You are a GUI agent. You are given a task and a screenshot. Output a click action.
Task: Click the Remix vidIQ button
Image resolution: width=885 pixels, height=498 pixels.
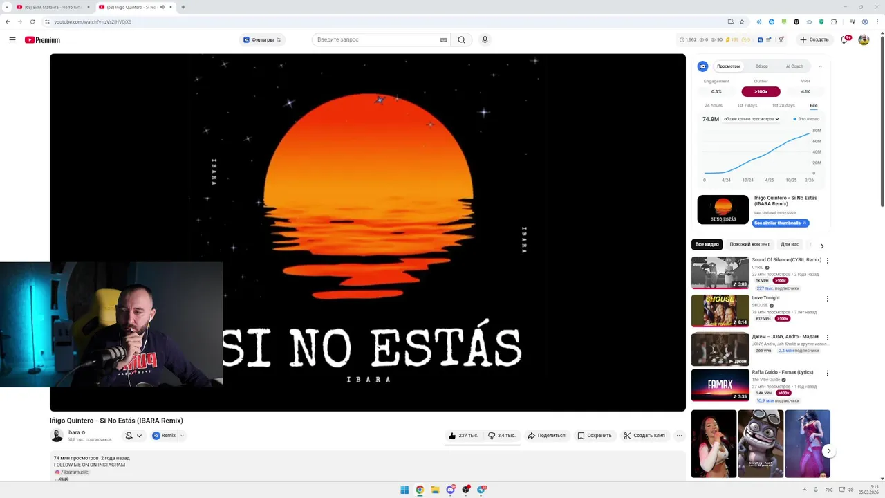165,436
